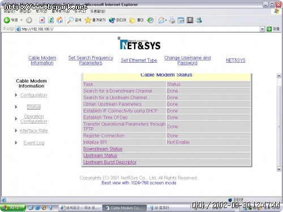283x212 pixels.
Task: Open the Favorites menu
Action: [61, 11]
